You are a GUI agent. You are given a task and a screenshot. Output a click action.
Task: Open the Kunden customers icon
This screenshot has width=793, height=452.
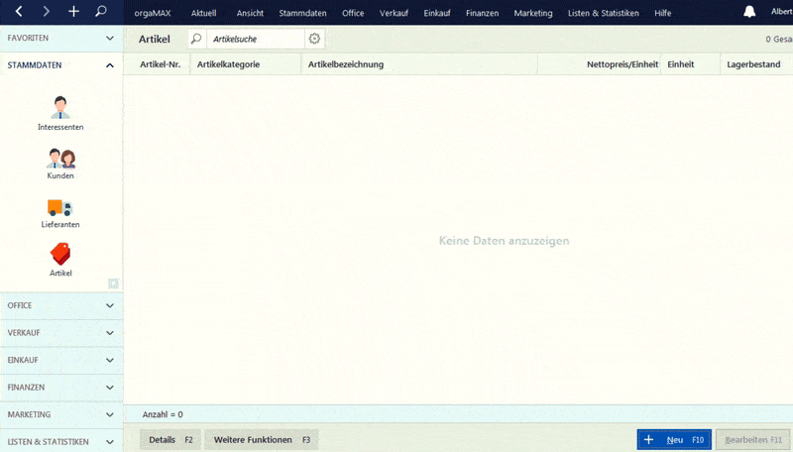pyautogui.click(x=60, y=159)
